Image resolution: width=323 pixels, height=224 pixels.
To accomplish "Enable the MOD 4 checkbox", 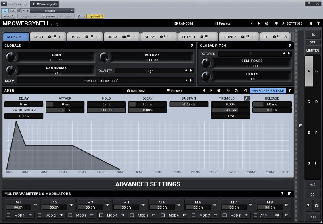I will (x=101, y=215).
